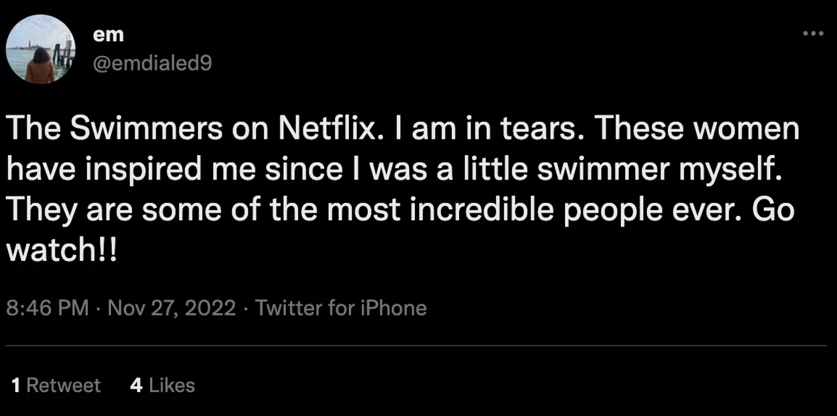This screenshot has width=837, height=416.
Task: Click "The Swimmers" title in the tweet
Action: pos(115,129)
